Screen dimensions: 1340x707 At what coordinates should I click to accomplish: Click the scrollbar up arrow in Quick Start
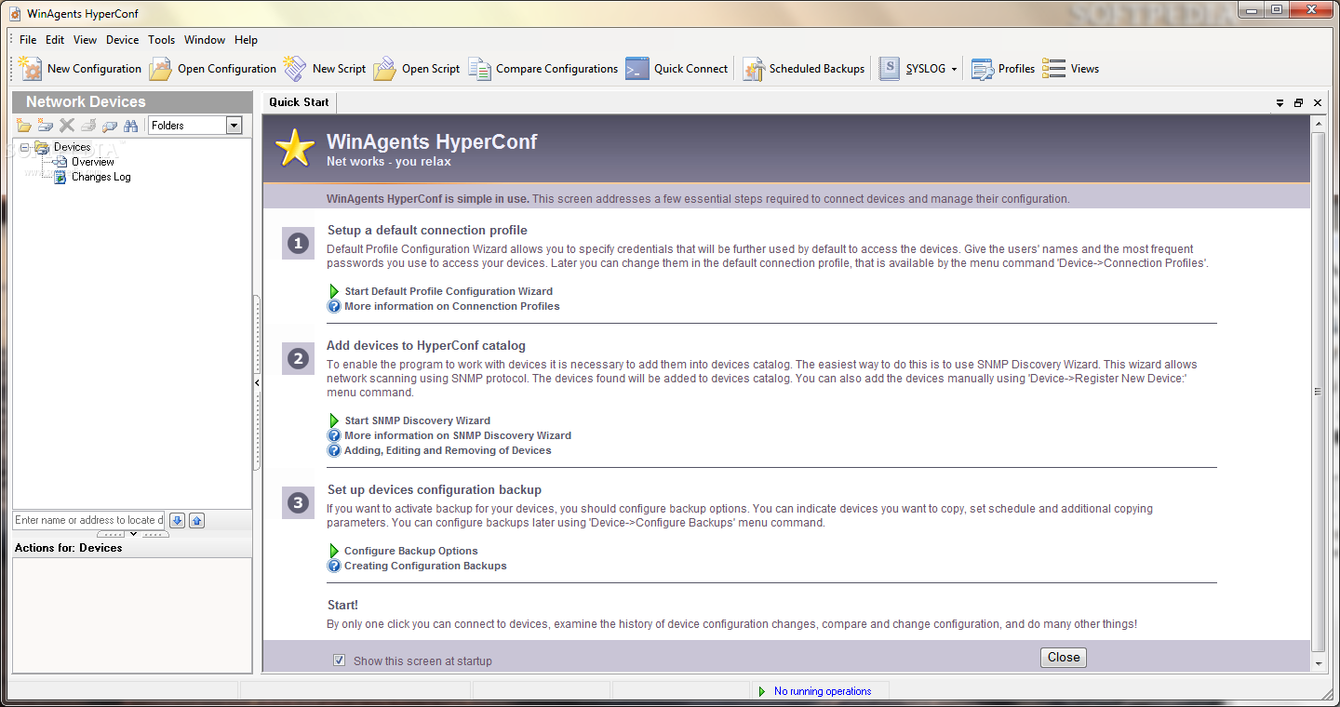point(1318,123)
